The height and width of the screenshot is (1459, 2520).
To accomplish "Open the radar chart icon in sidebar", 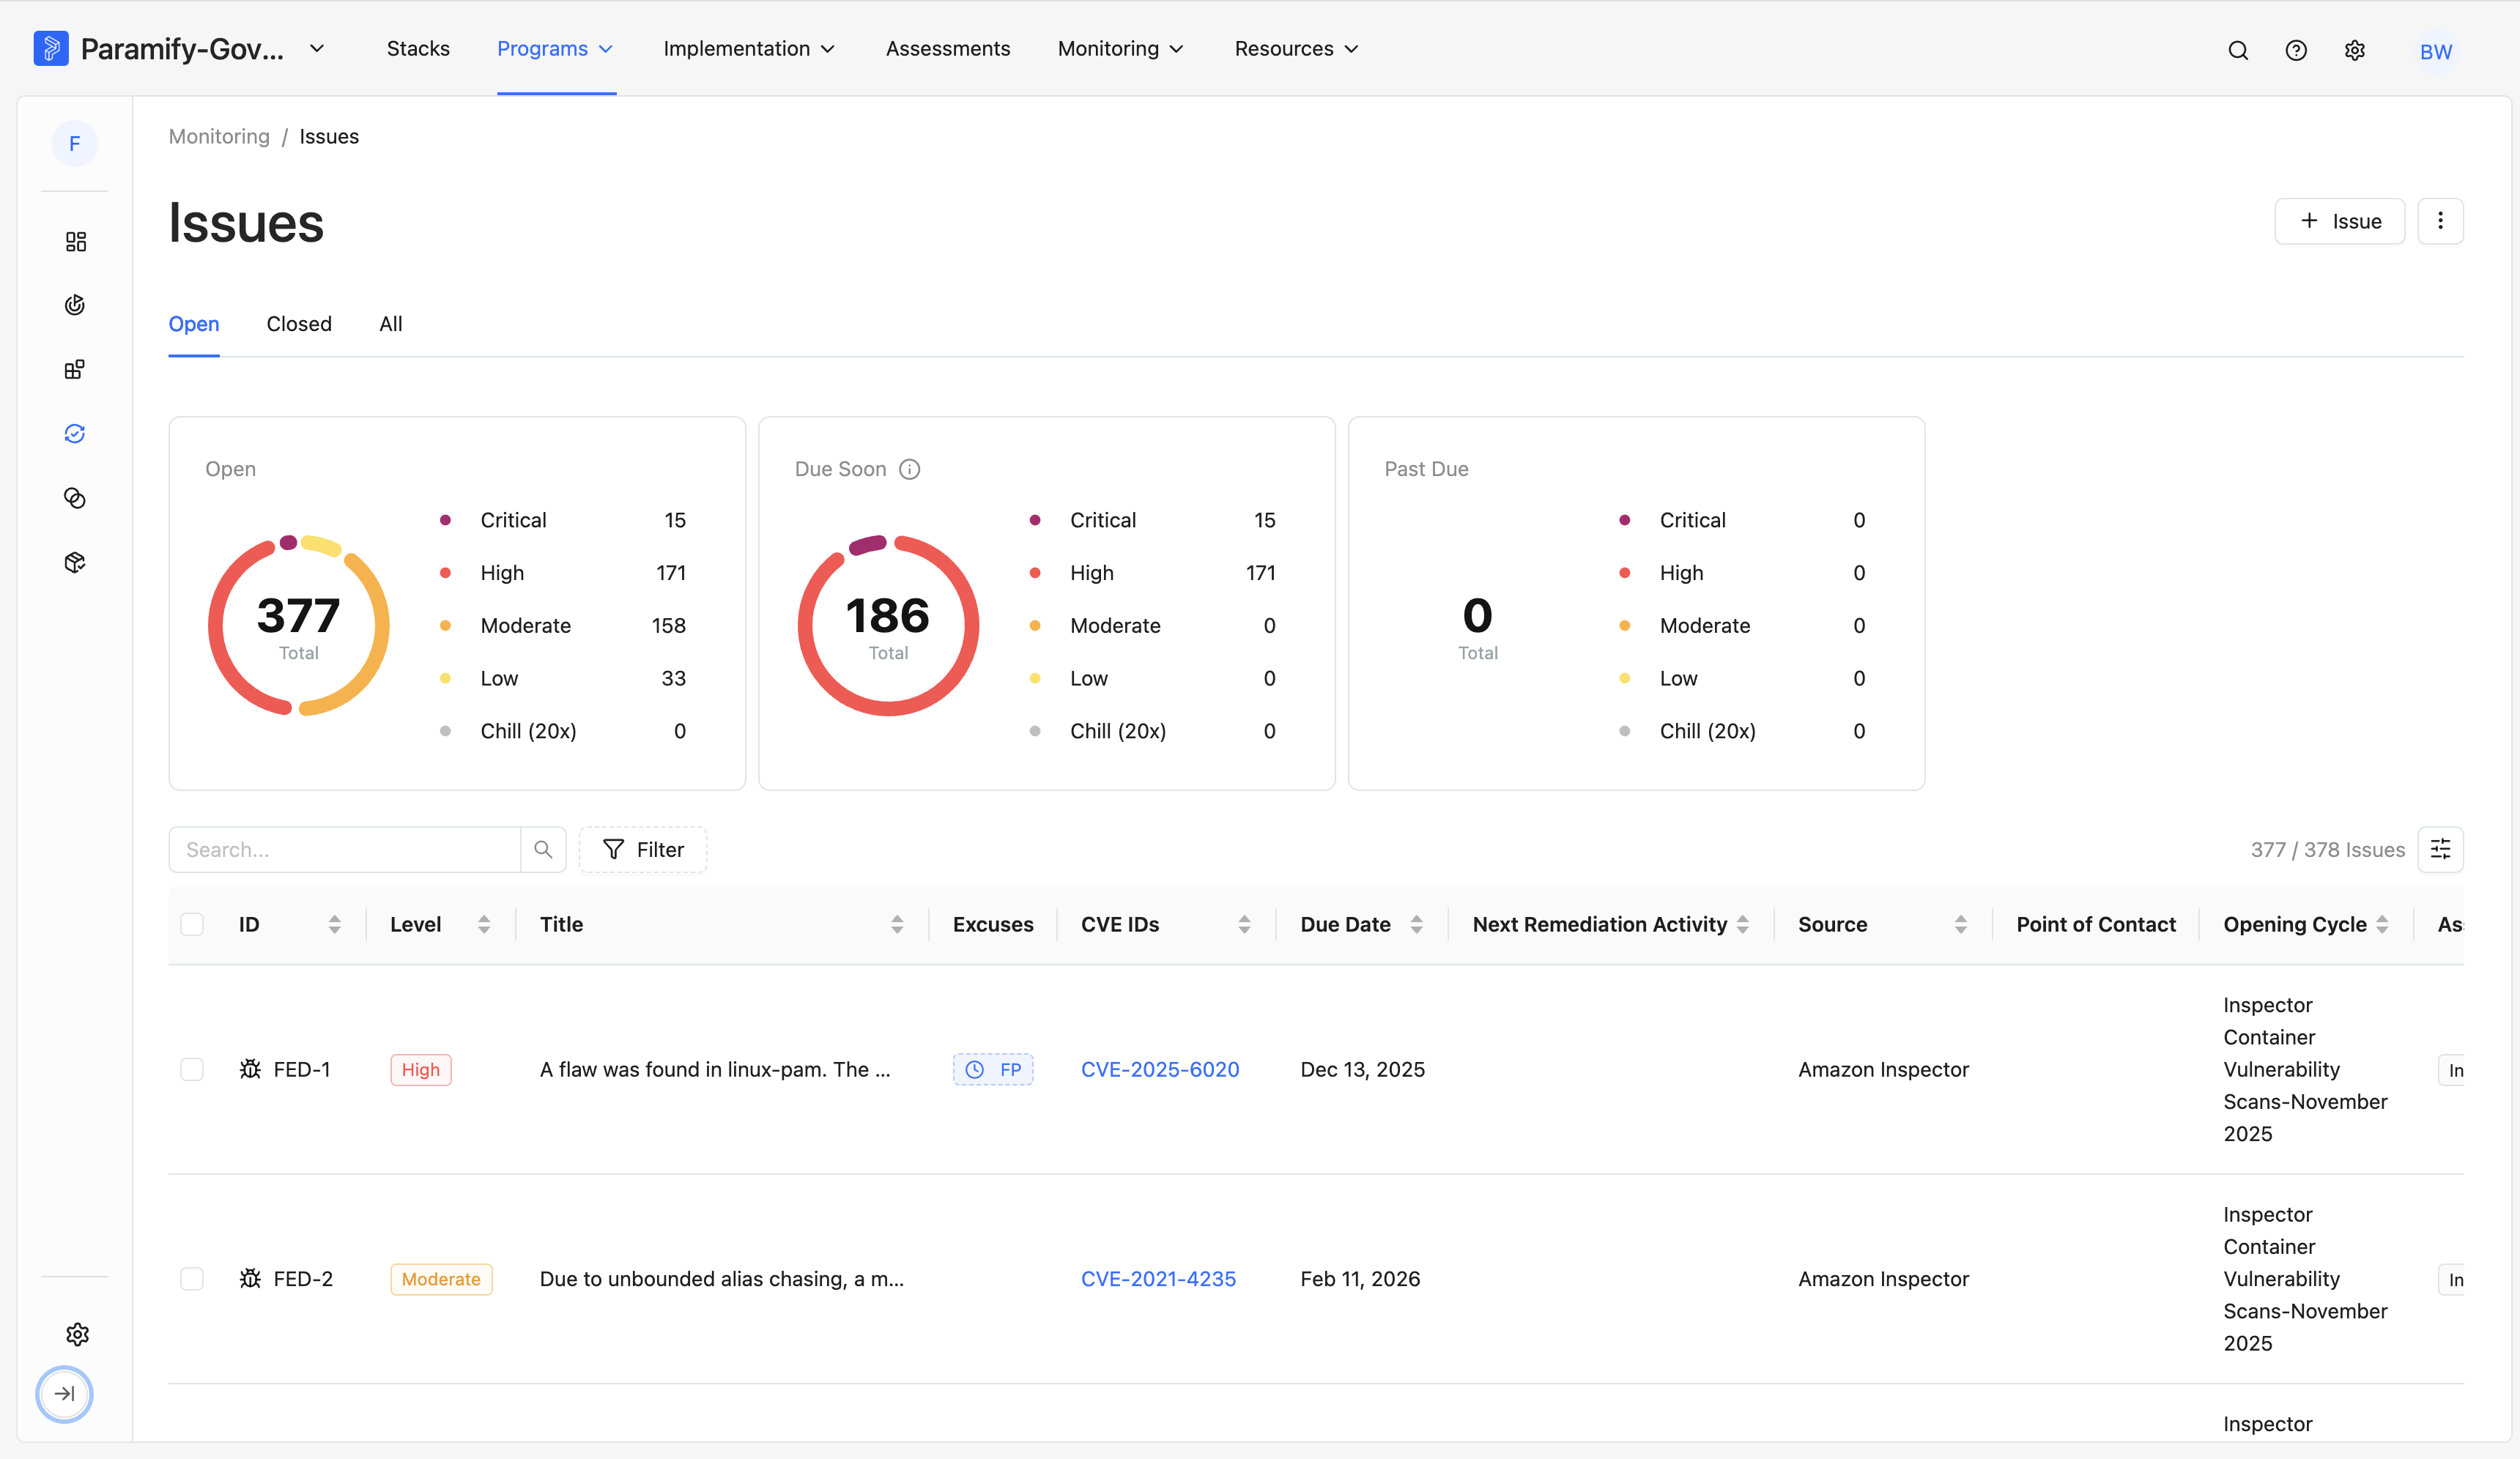I will (x=75, y=305).
